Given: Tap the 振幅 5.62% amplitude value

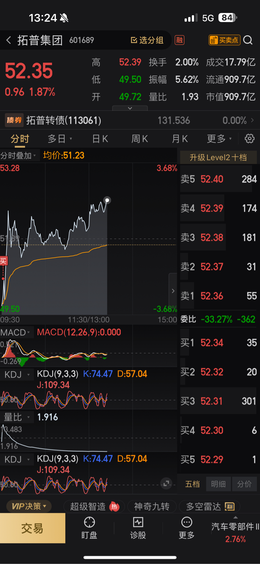Looking at the screenshot, I should pyautogui.click(x=174, y=80).
